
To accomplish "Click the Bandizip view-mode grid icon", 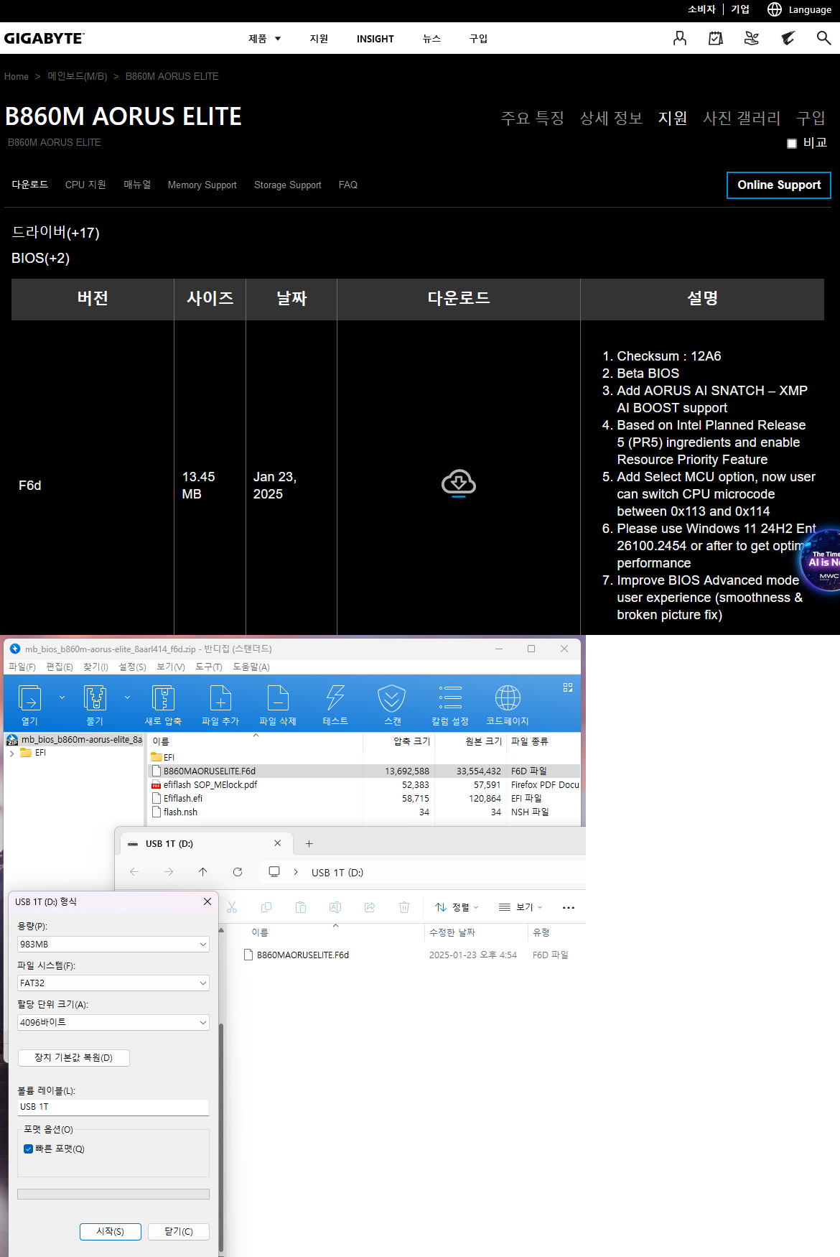I will tap(568, 687).
